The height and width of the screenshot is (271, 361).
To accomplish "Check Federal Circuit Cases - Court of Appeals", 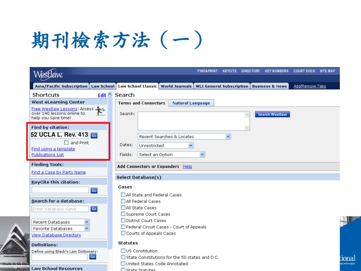I will tap(123, 227).
